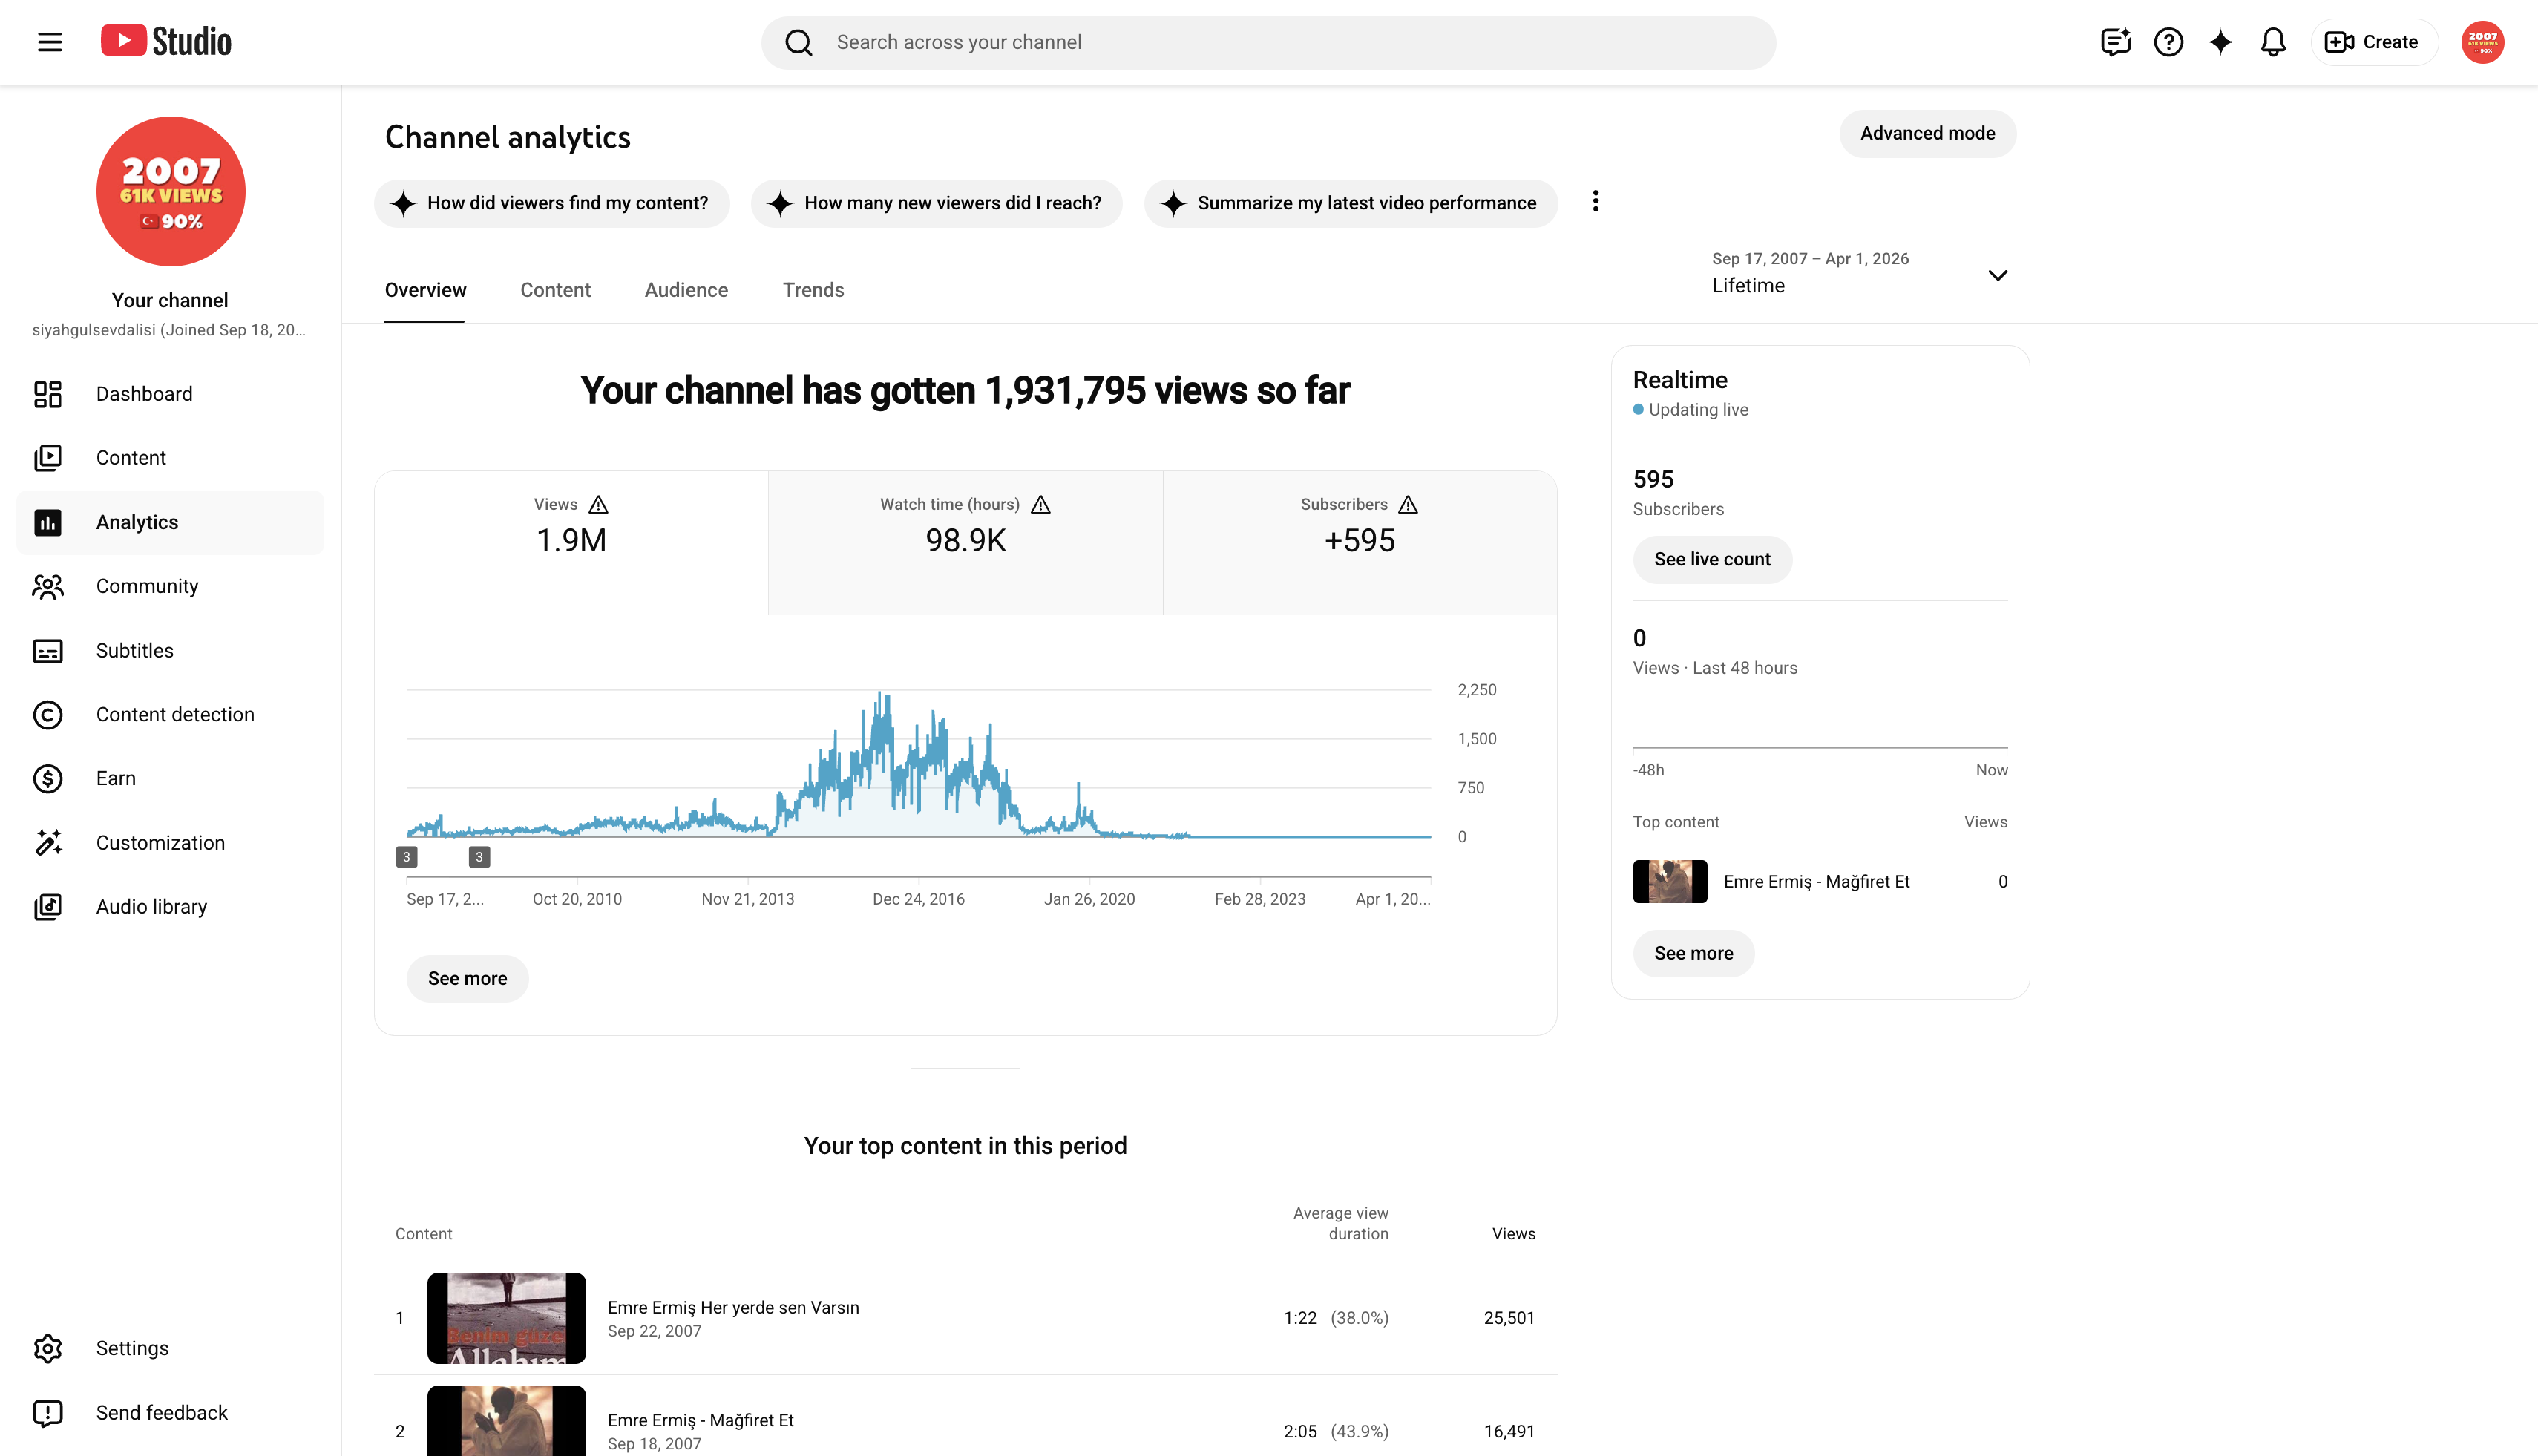Select the Watch time (hours) metric card

pos(965,543)
